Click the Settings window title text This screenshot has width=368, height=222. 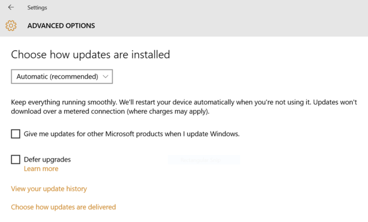(x=37, y=8)
